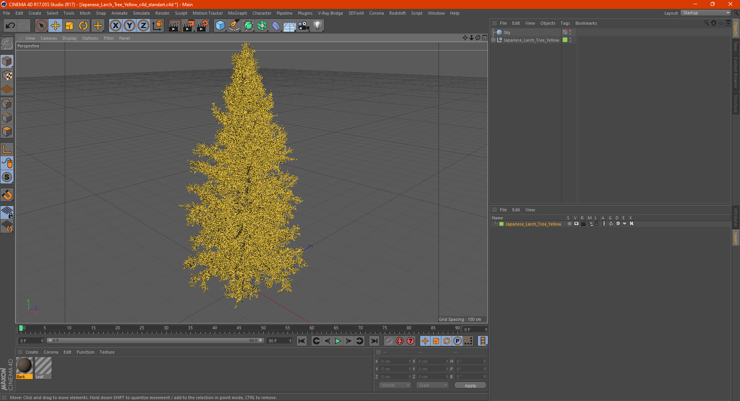Open the Redshift menu

(x=397, y=13)
